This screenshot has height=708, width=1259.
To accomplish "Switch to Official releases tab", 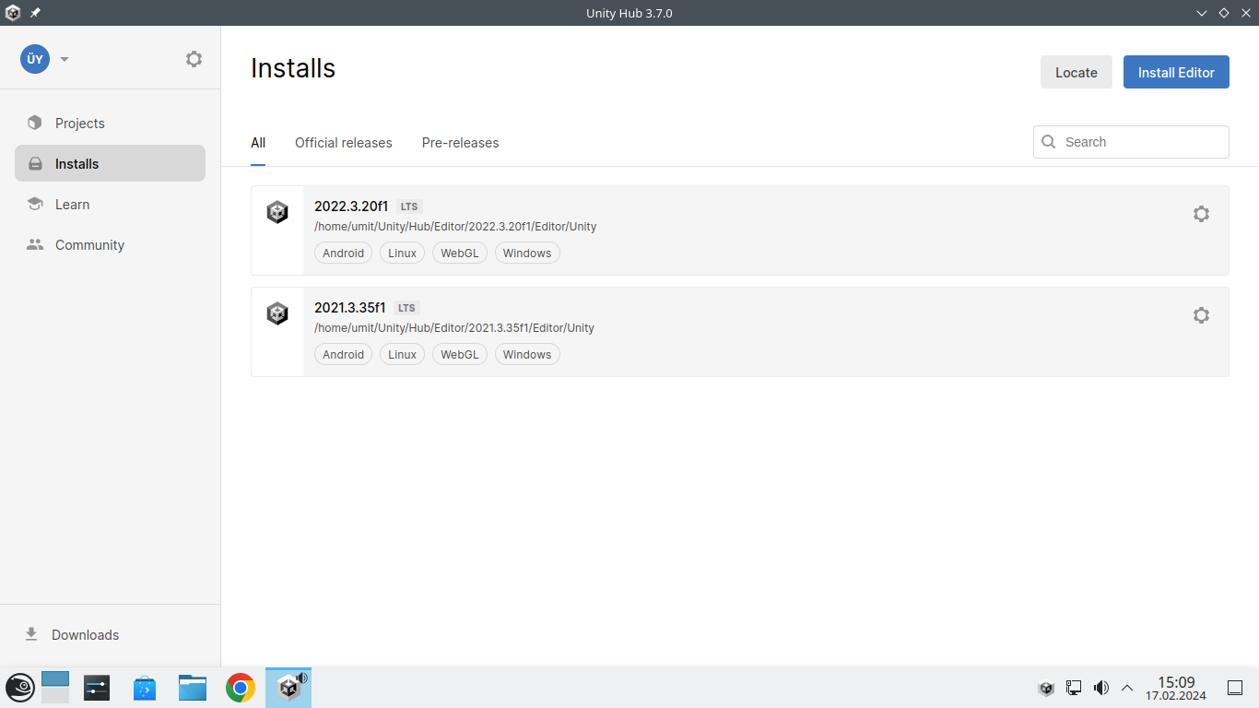I will pyautogui.click(x=344, y=143).
